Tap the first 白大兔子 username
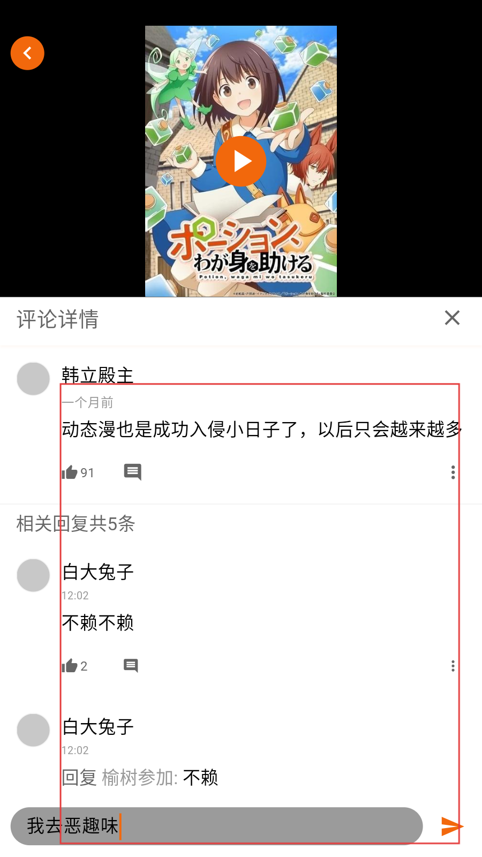Viewport: 482px width, 857px height. tap(98, 572)
